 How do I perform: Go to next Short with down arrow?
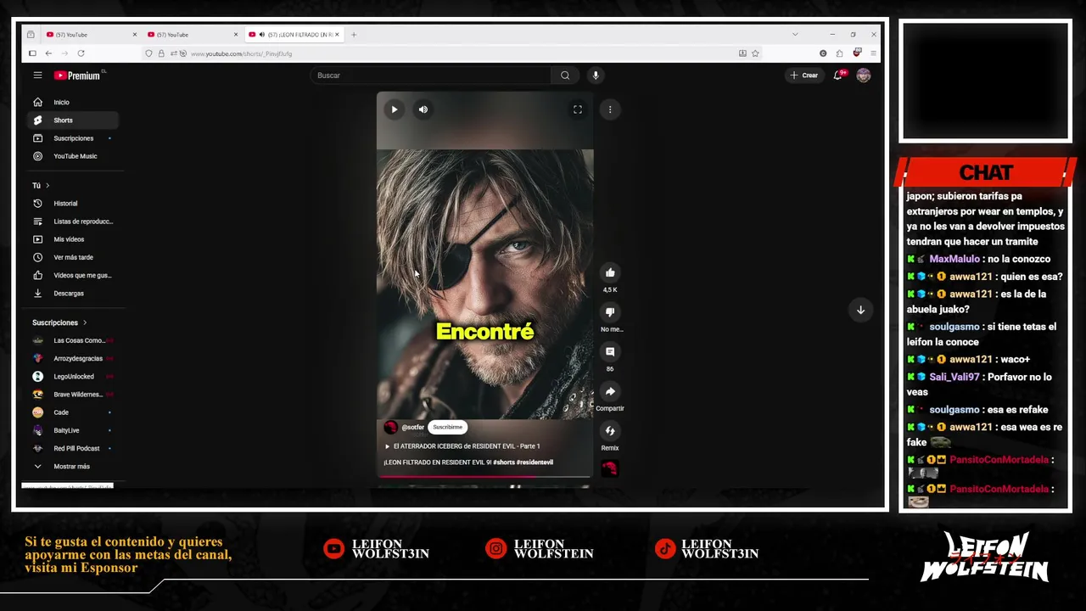tap(860, 310)
